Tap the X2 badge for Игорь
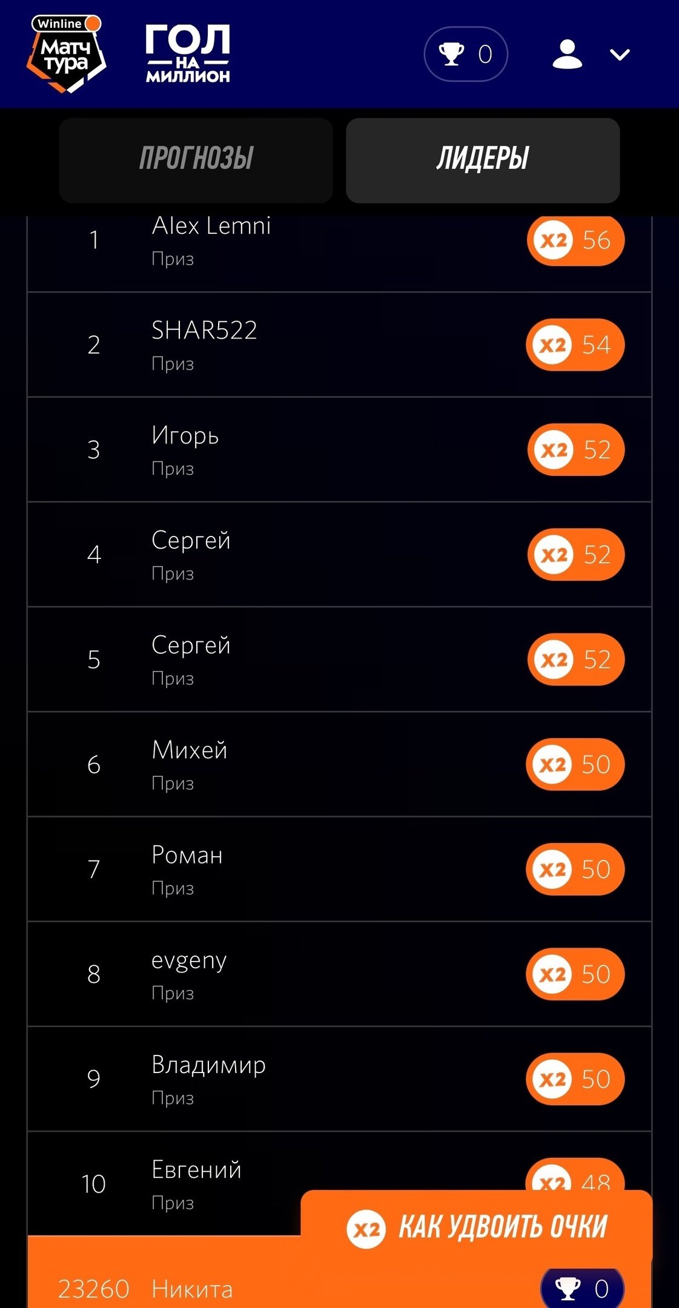Viewport: 679px width, 1308px height. [x=554, y=450]
